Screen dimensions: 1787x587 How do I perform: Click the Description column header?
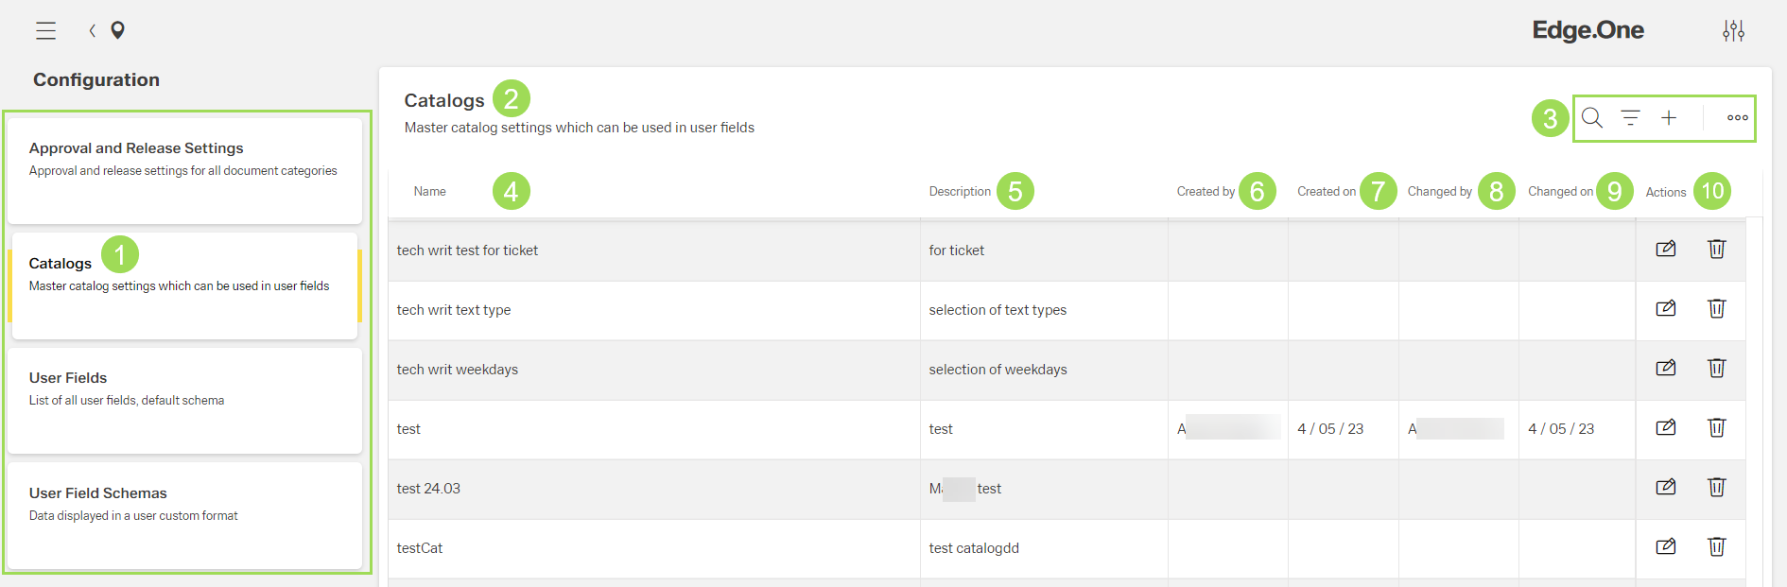pyautogui.click(x=959, y=192)
